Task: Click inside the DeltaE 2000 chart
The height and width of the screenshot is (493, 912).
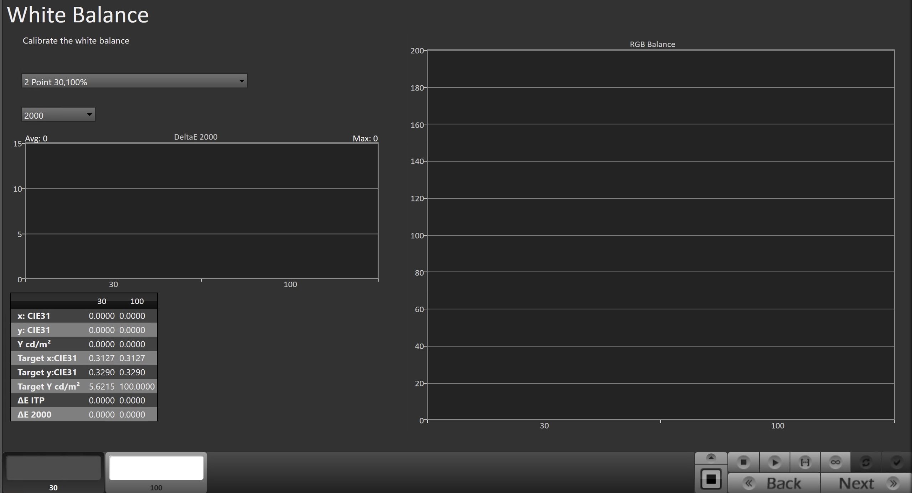Action: tap(201, 210)
